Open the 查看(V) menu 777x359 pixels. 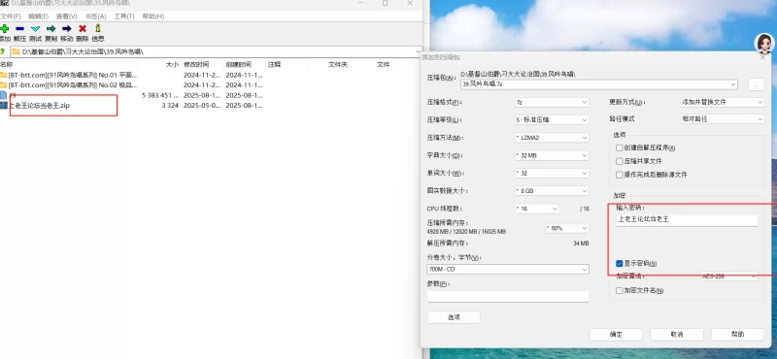(66, 16)
